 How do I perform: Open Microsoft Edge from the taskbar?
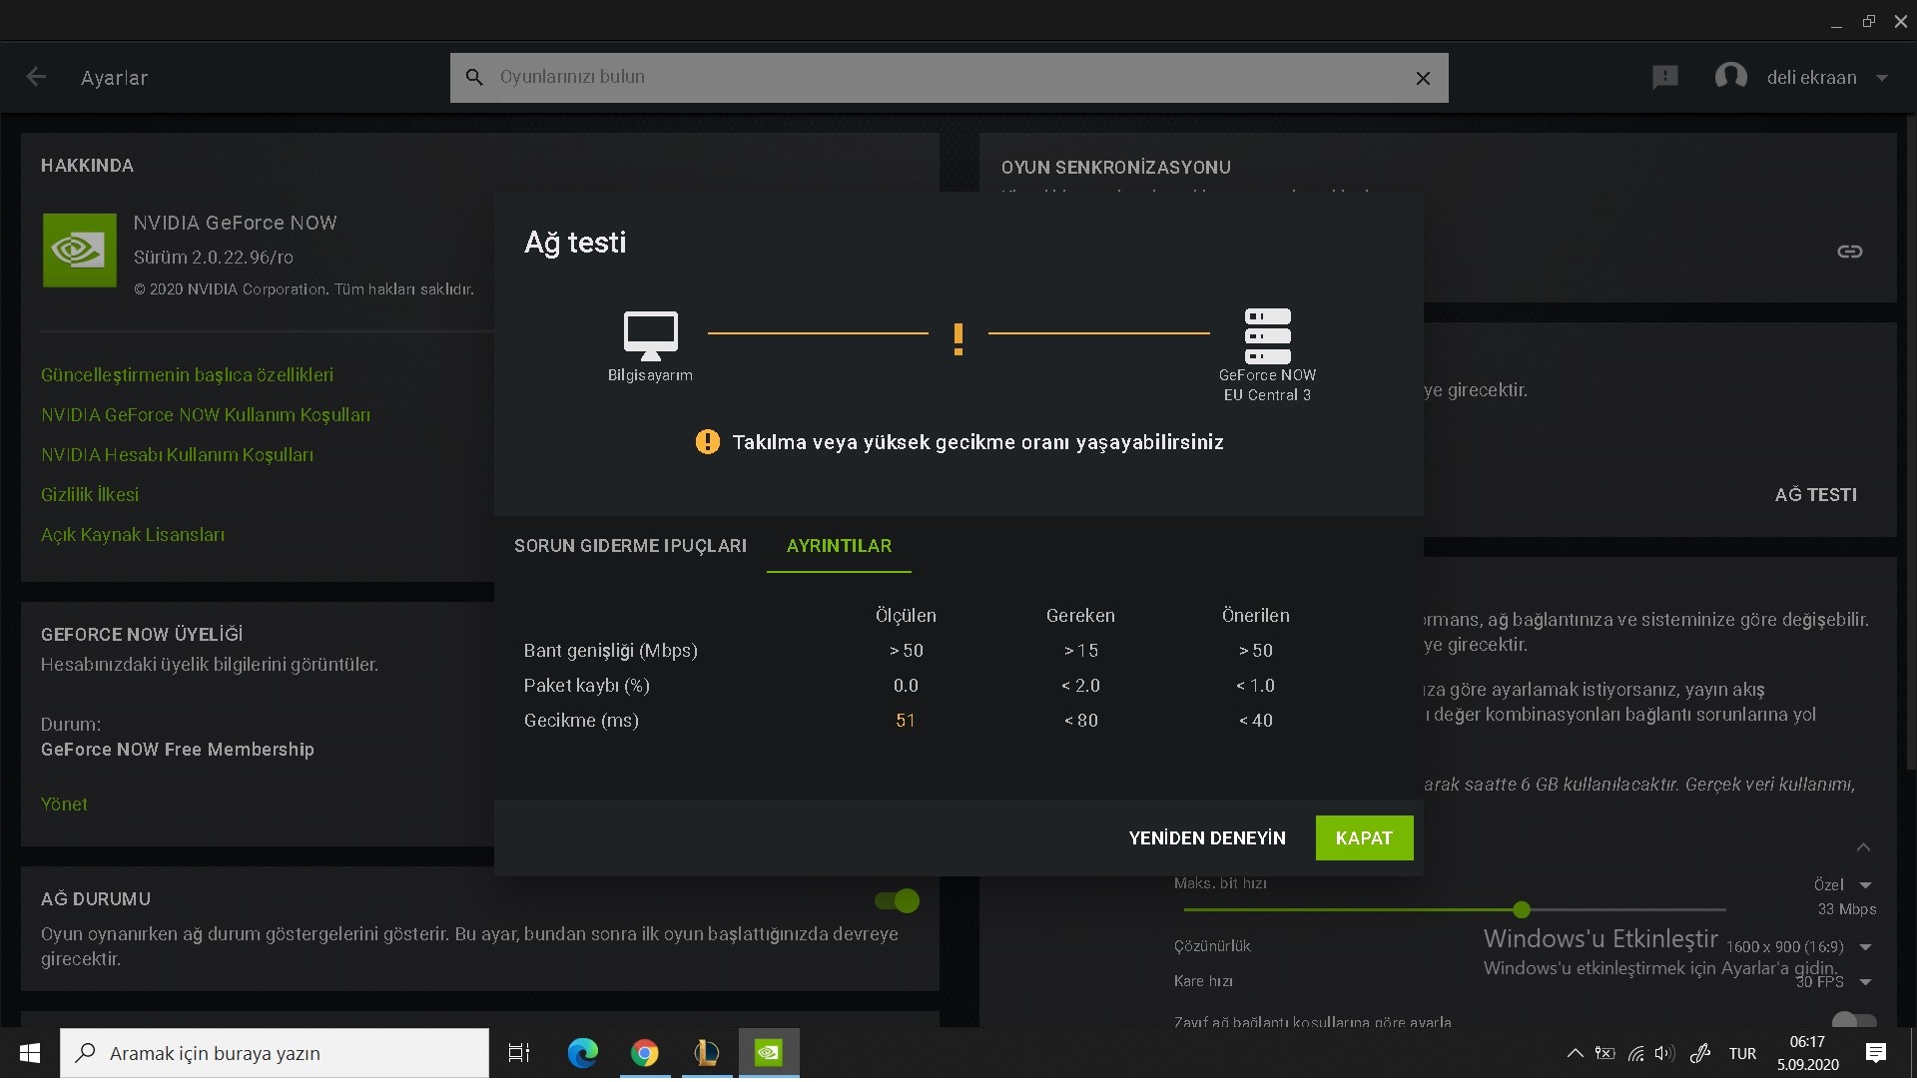583,1053
